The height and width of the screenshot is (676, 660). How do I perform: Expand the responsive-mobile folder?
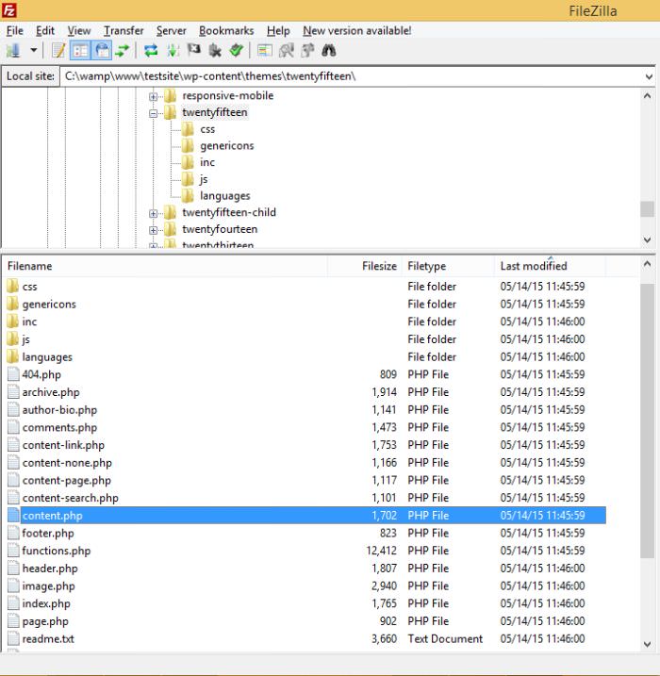point(153,96)
